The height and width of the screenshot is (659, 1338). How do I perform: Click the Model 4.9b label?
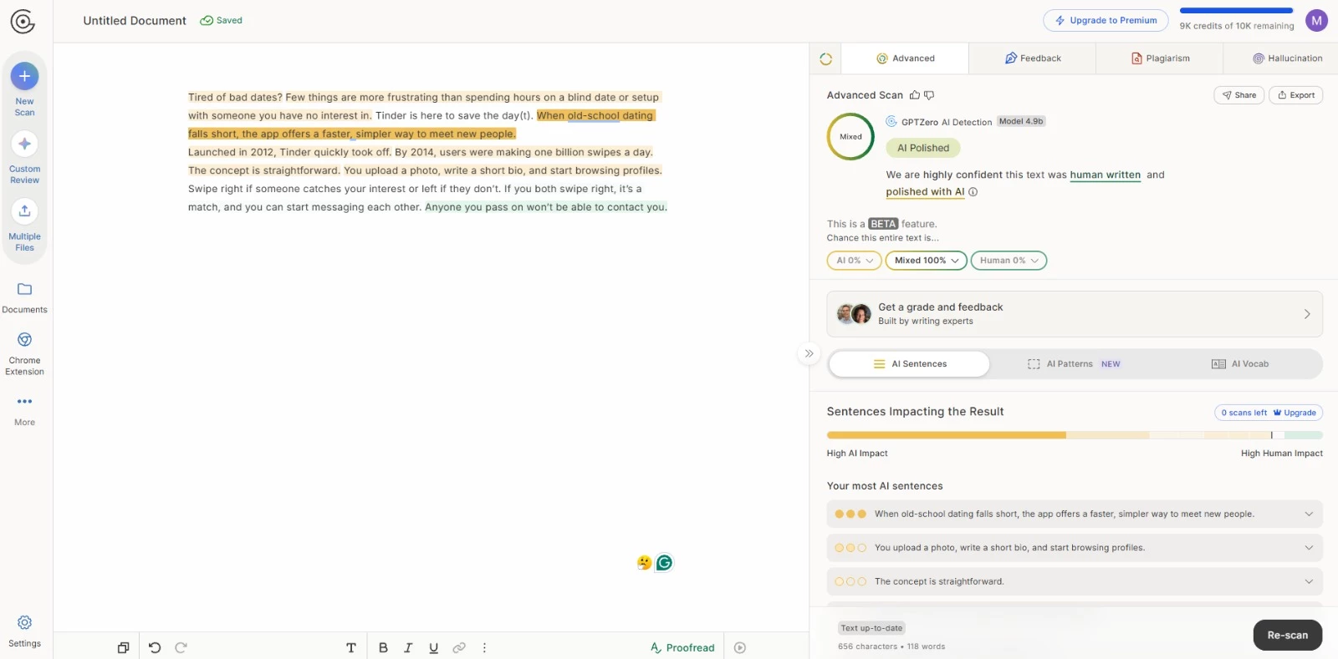[x=1021, y=121]
